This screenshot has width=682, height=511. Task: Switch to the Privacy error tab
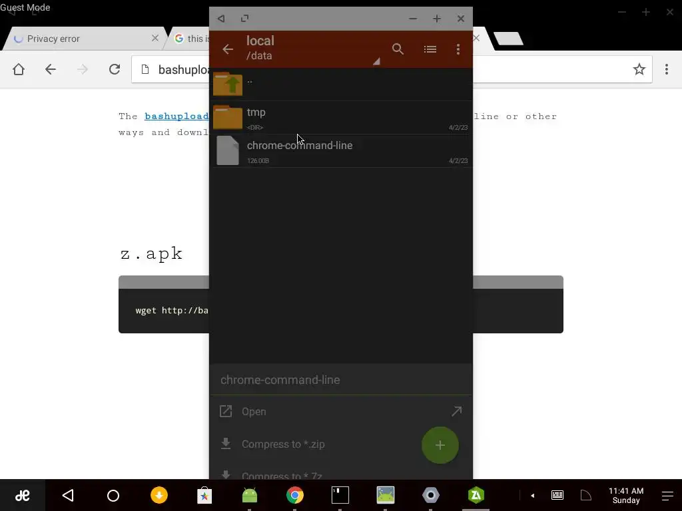click(85, 39)
